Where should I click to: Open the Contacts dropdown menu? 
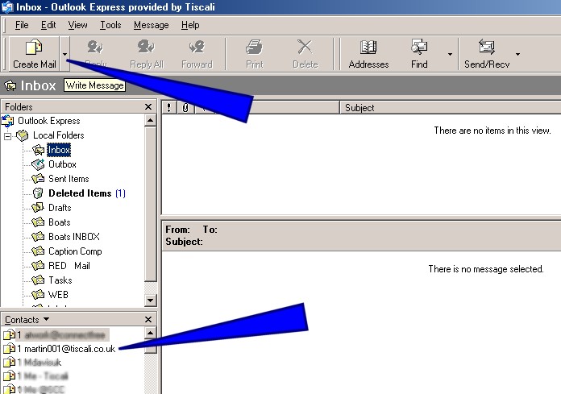tap(24, 320)
